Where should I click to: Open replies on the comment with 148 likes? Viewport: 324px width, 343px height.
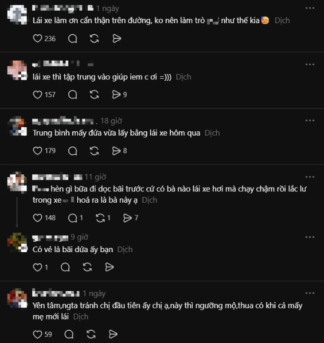coord(72,218)
